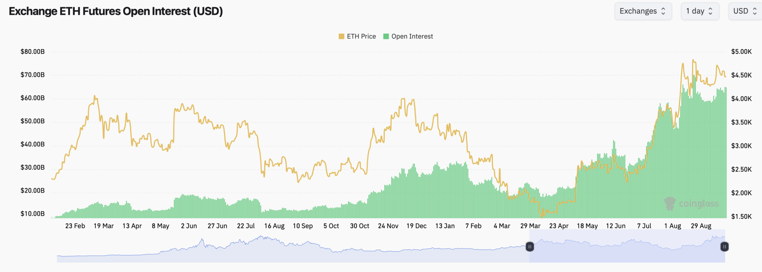Click the left pause-style brush handle
Image resolution: width=762 pixels, height=272 pixels.
click(530, 247)
